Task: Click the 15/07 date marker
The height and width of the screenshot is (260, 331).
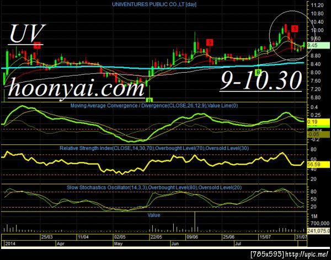Action: (x=265, y=237)
